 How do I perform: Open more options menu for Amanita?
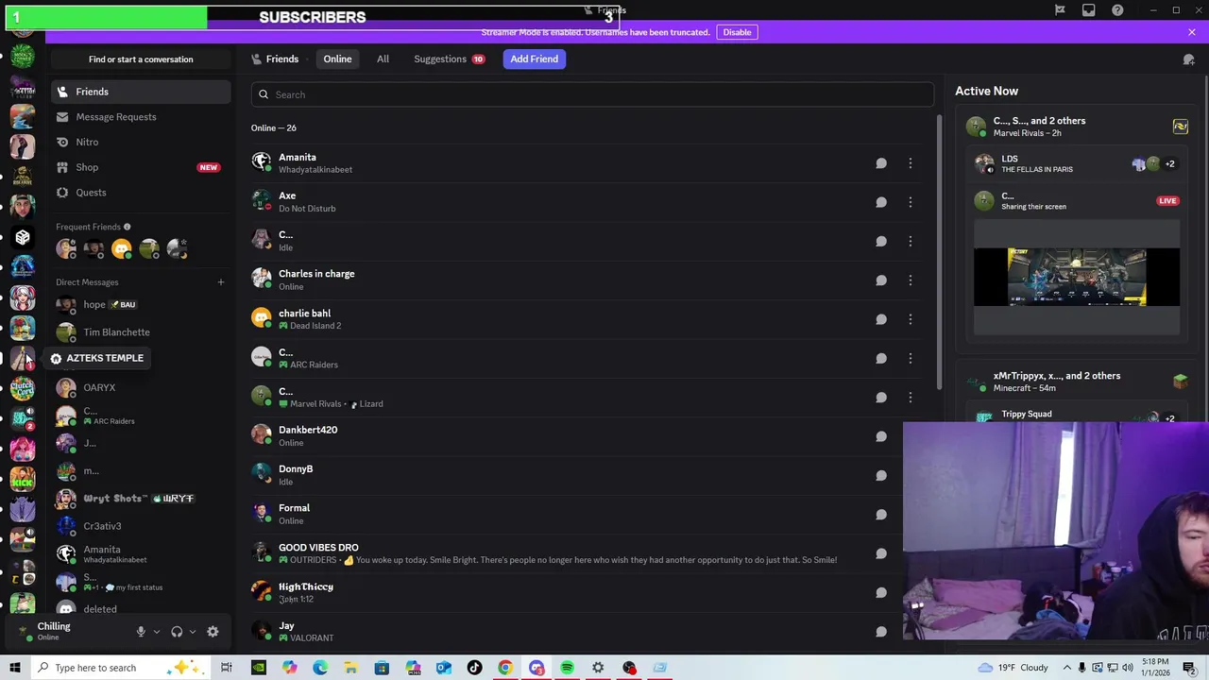point(911,163)
